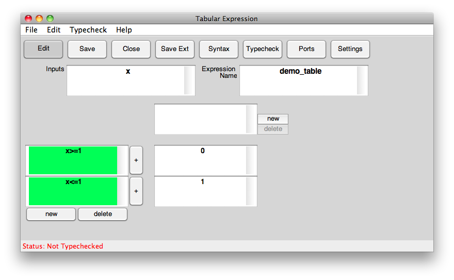This screenshot has height=280, width=454.
Task: Click the delete row button at bottom
Action: 103,214
